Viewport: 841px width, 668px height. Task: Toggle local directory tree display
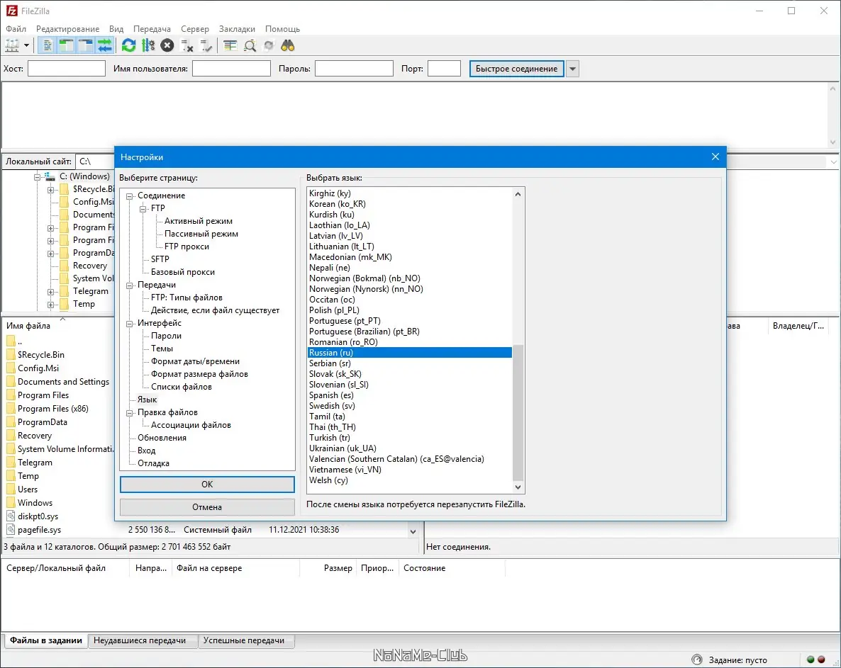(67, 46)
